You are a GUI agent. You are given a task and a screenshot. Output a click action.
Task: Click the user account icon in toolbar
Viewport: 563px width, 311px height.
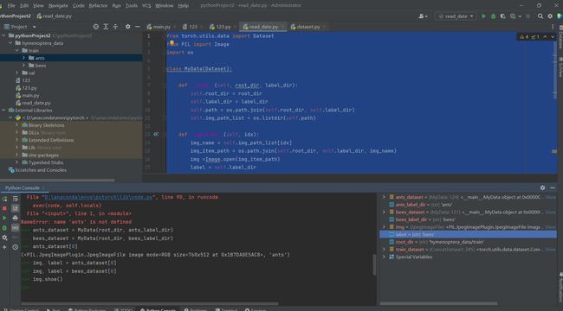tap(423, 16)
